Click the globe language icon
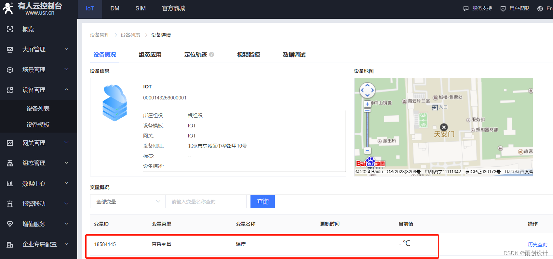 pos(540,8)
